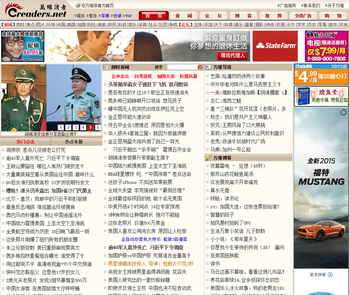Open the headline 金正恩可能火速访华
349x295 pixels.
[130, 117]
